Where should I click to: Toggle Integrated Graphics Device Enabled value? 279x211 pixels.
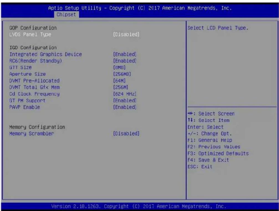tap(125, 54)
